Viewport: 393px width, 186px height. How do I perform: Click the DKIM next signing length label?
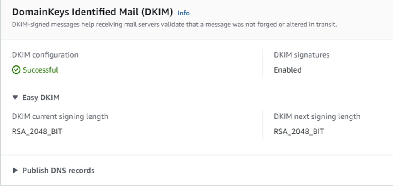[317, 116]
